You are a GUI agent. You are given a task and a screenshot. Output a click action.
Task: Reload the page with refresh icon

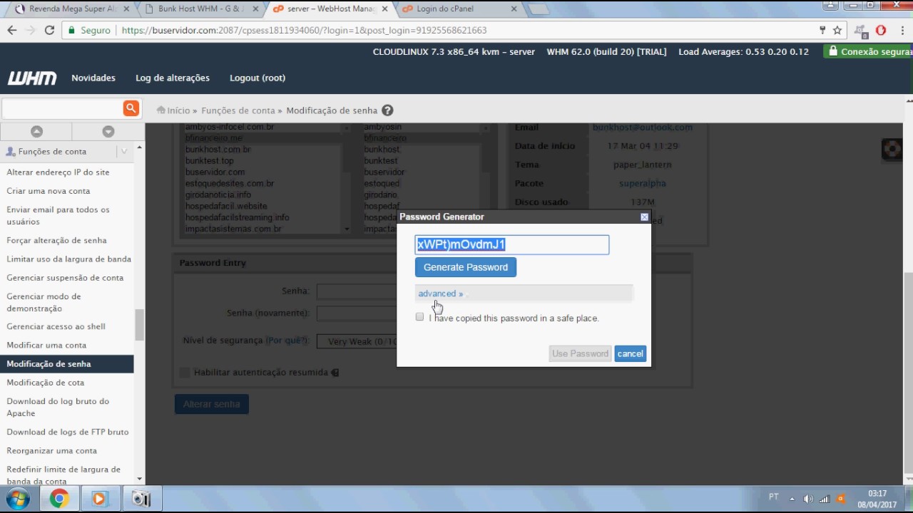(49, 30)
